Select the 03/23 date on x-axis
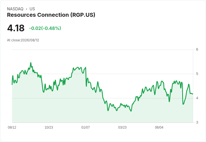Viewport: 206px width, 142px height. point(122,127)
